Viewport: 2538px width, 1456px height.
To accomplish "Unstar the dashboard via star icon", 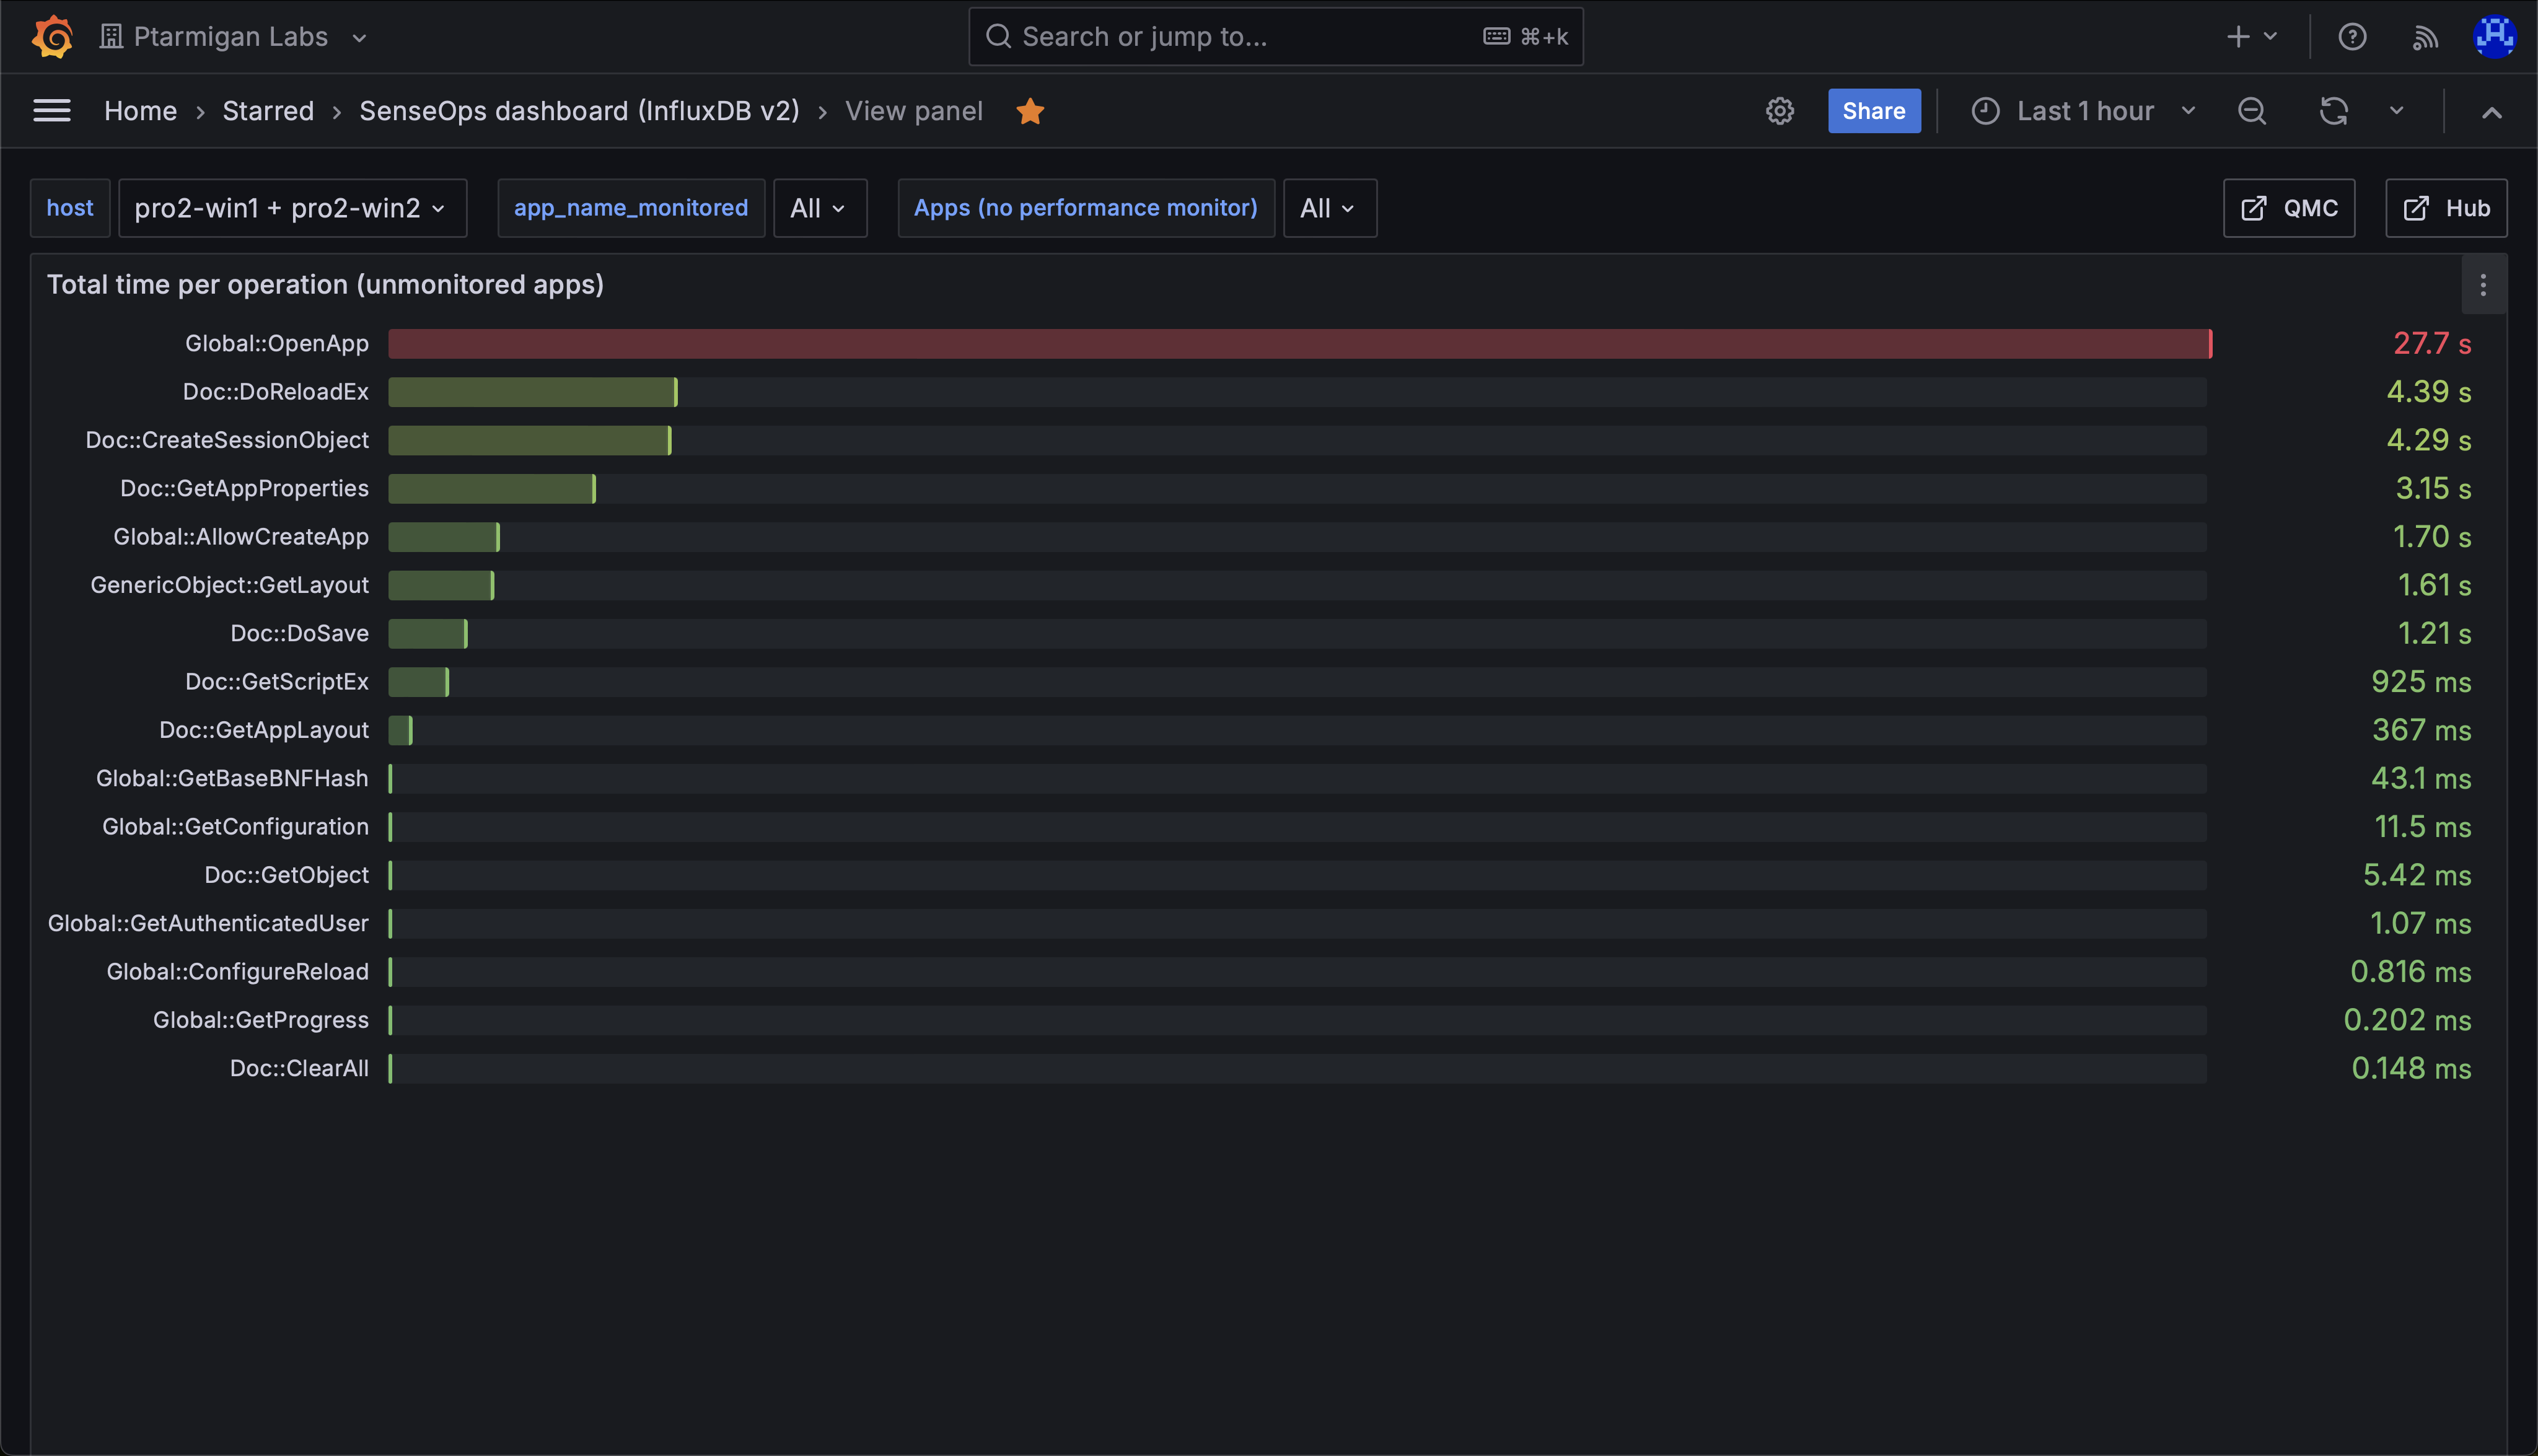I will [x=1030, y=111].
